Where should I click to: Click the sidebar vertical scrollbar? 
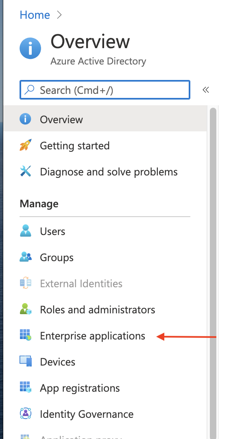tap(213, 273)
